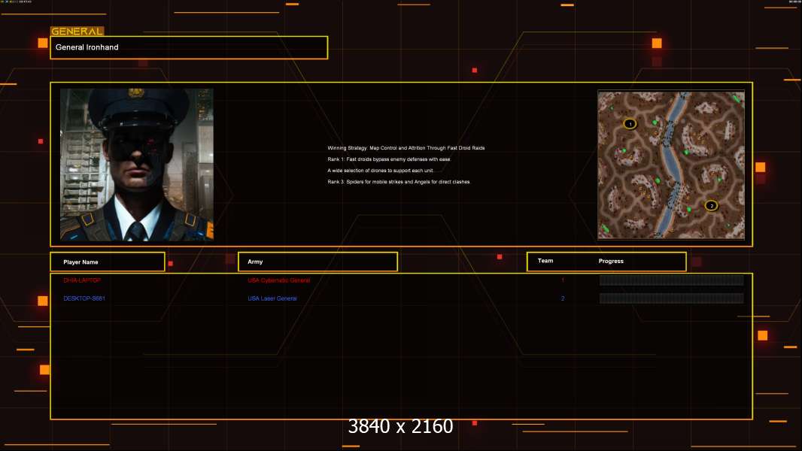The image size is (802, 451).
Task: Click the battlefield minimap preview
Action: click(671, 165)
